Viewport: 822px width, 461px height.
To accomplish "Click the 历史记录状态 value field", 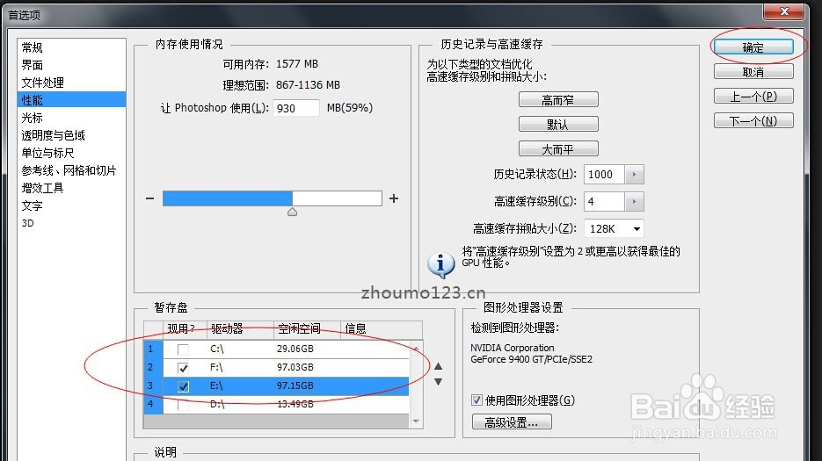I will tap(604, 175).
